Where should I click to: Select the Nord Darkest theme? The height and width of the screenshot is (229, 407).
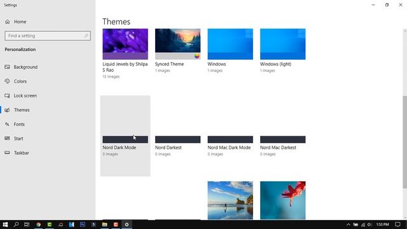coord(177,146)
